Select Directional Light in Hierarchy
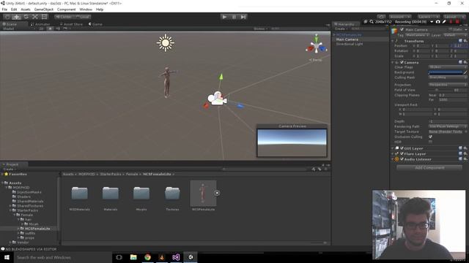469x263 pixels. pyautogui.click(x=350, y=44)
